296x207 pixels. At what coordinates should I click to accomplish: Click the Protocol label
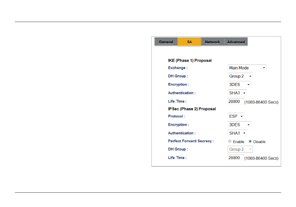point(177,116)
